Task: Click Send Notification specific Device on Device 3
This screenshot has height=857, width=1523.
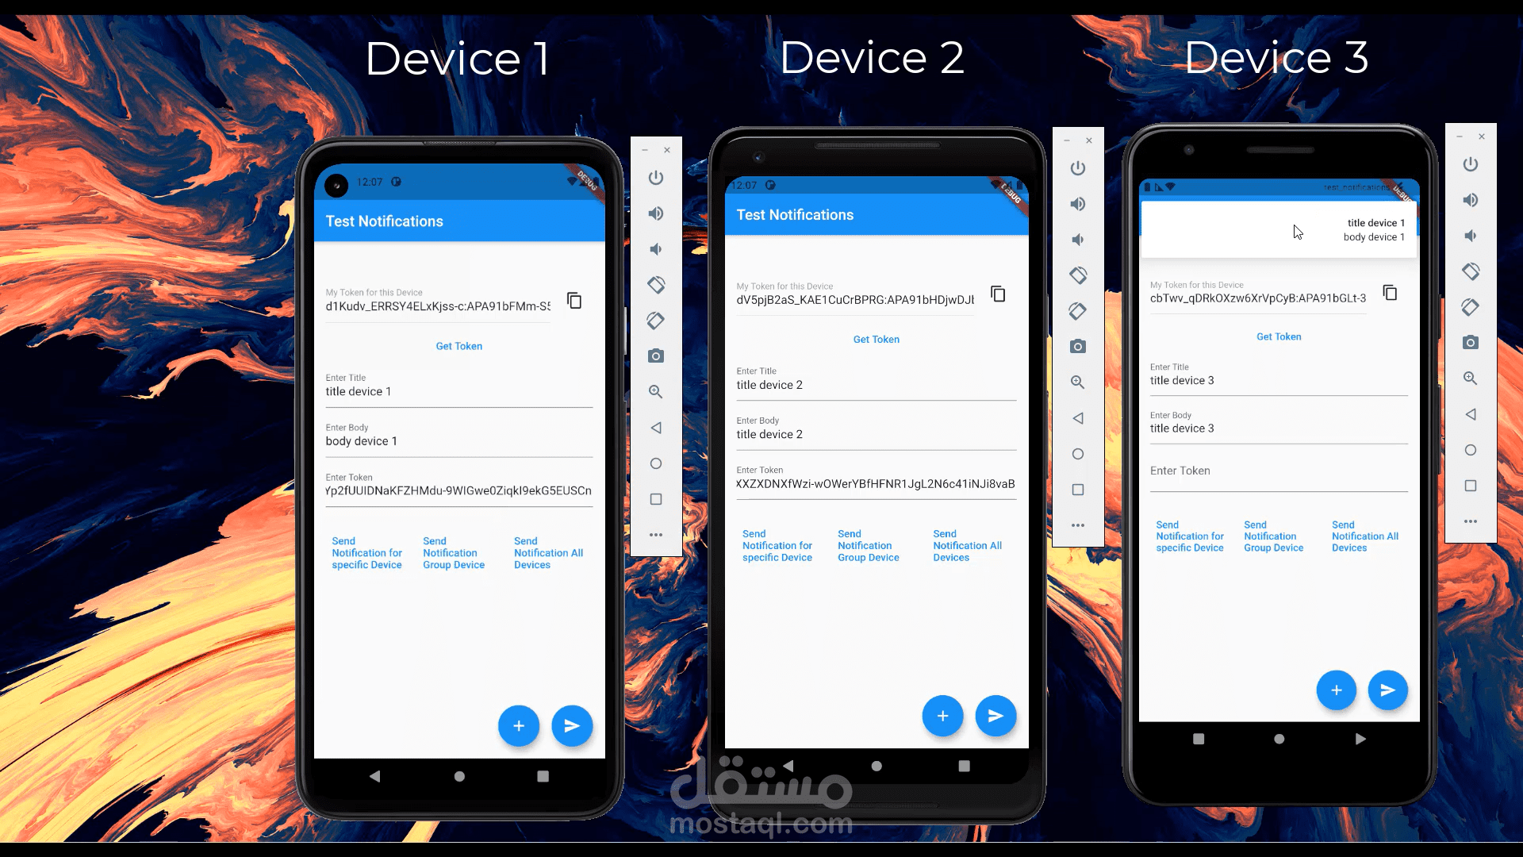Action: [x=1189, y=536]
